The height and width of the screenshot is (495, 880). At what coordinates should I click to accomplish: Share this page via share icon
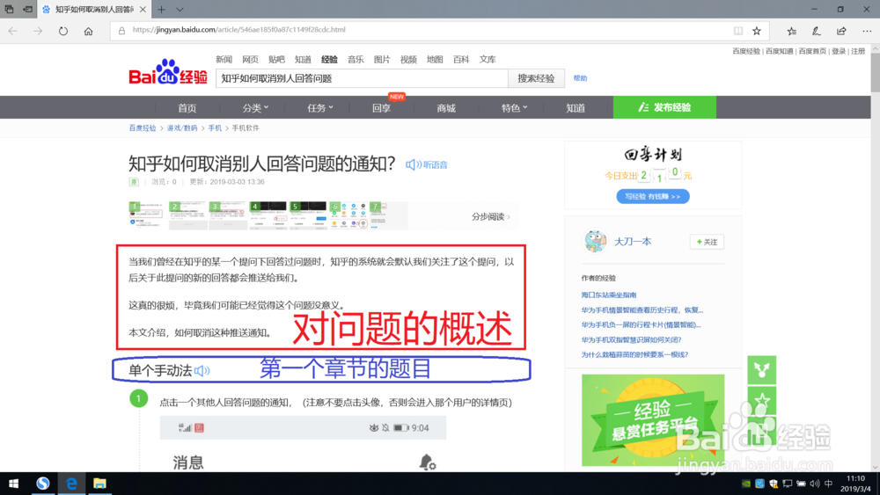click(x=841, y=31)
